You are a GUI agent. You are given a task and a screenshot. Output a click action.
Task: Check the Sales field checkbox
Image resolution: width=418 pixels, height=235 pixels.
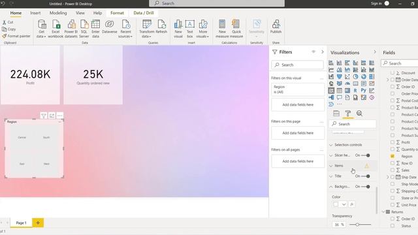393,170
